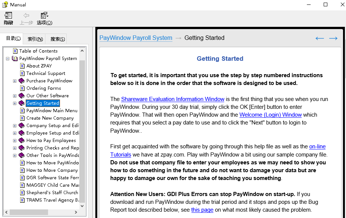Click the Employee Setup book icon

point(22,133)
